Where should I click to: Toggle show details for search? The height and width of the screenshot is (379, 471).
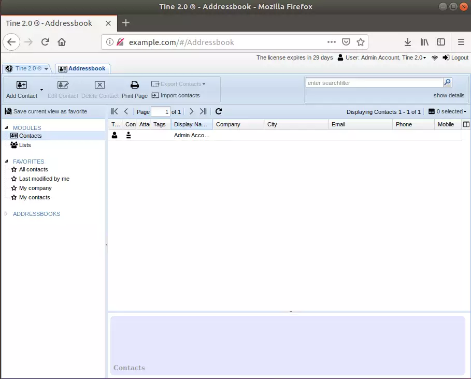click(x=449, y=95)
